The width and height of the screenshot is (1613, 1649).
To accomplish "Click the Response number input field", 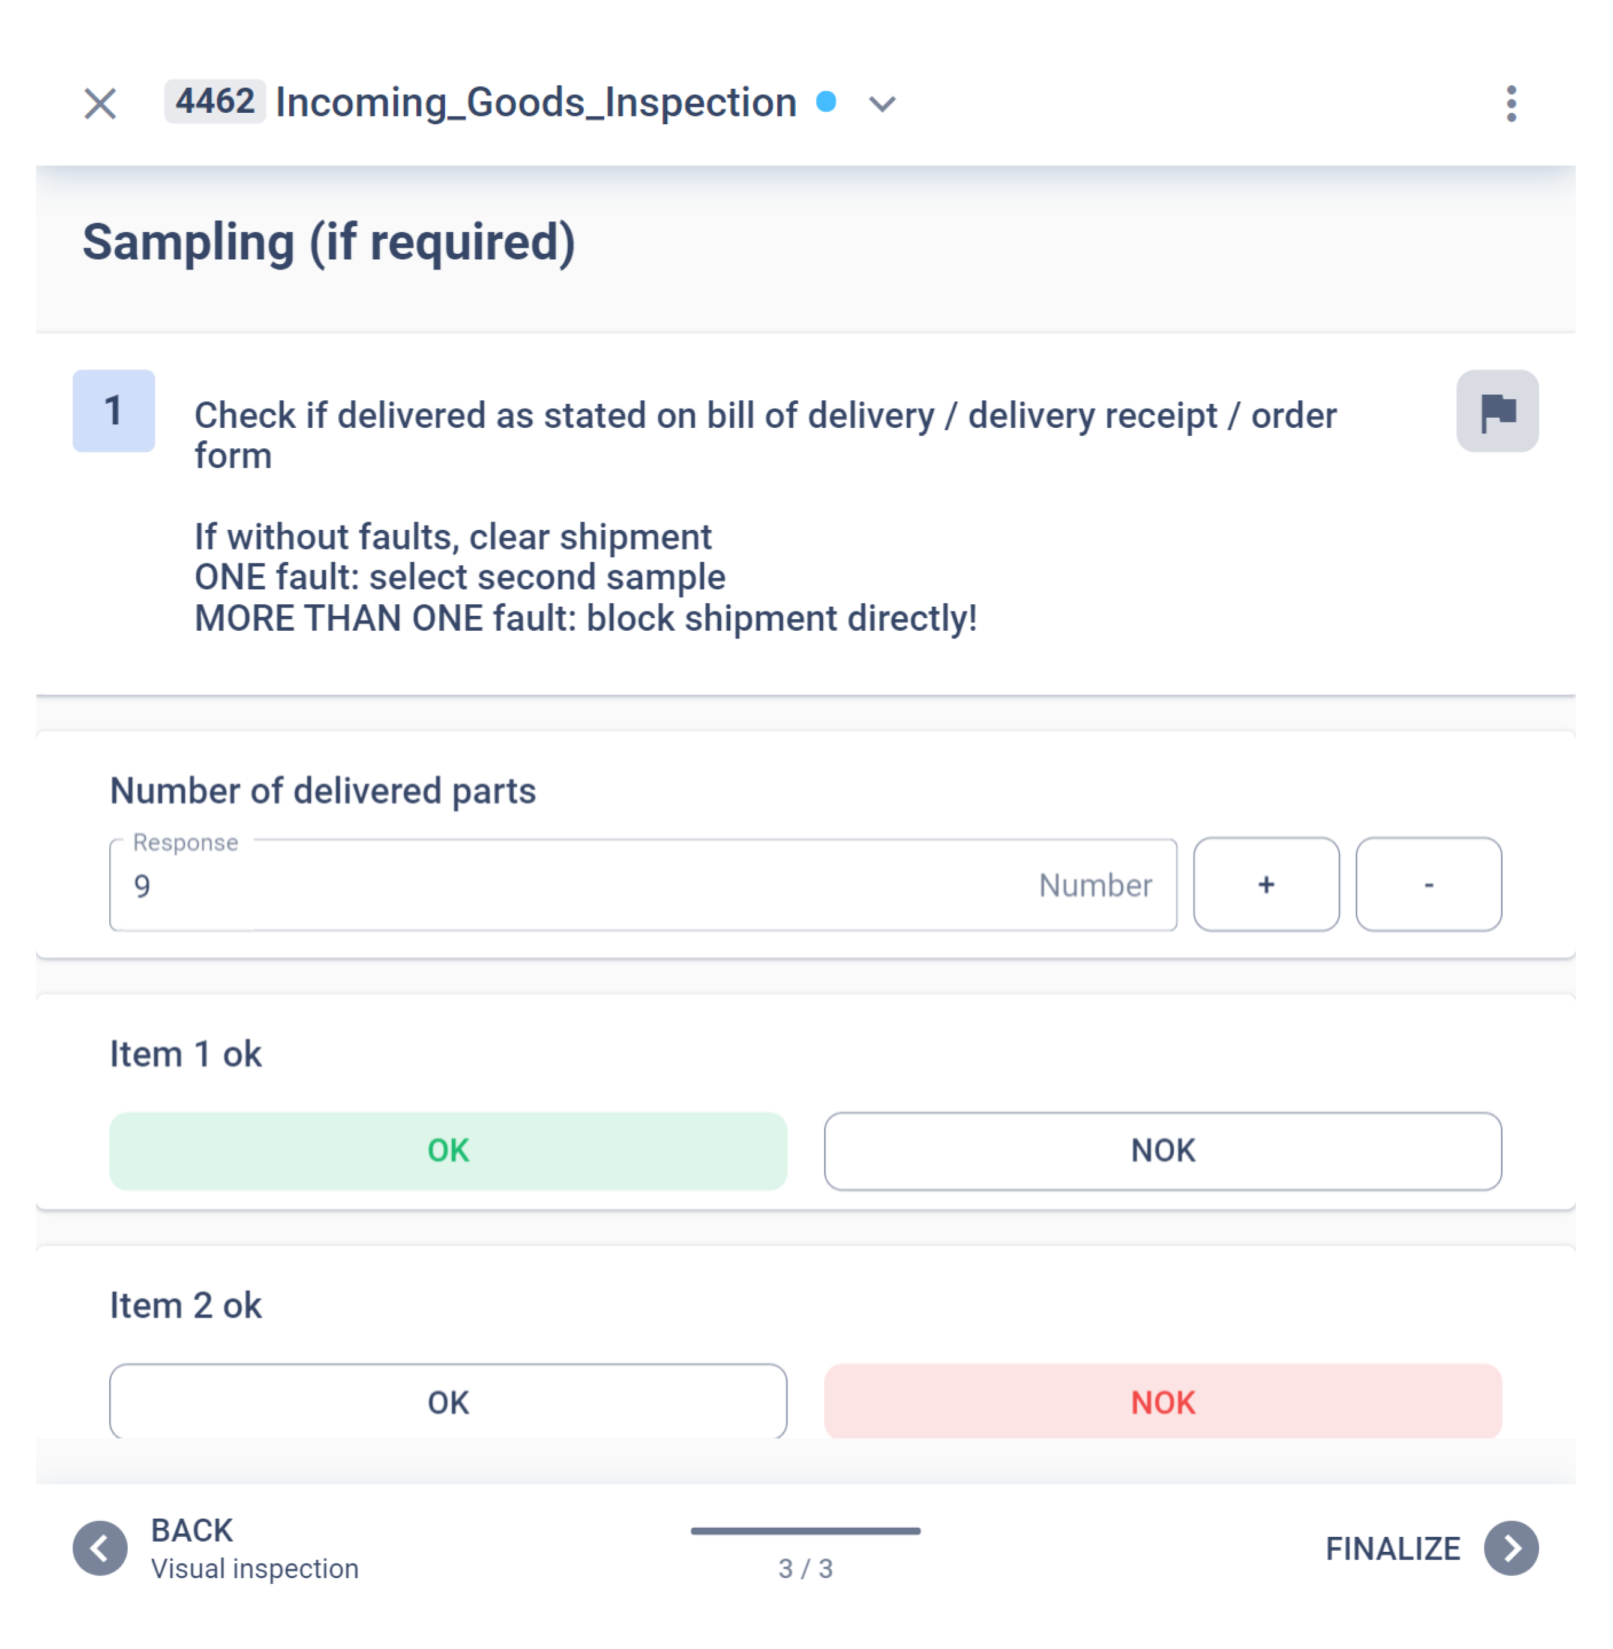I will click(x=643, y=885).
